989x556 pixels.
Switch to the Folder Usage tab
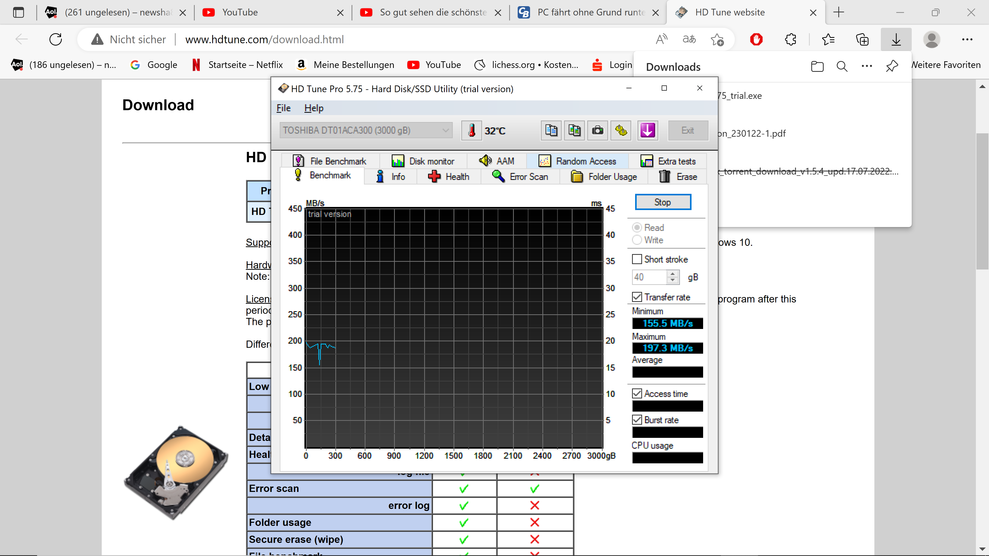(x=604, y=177)
